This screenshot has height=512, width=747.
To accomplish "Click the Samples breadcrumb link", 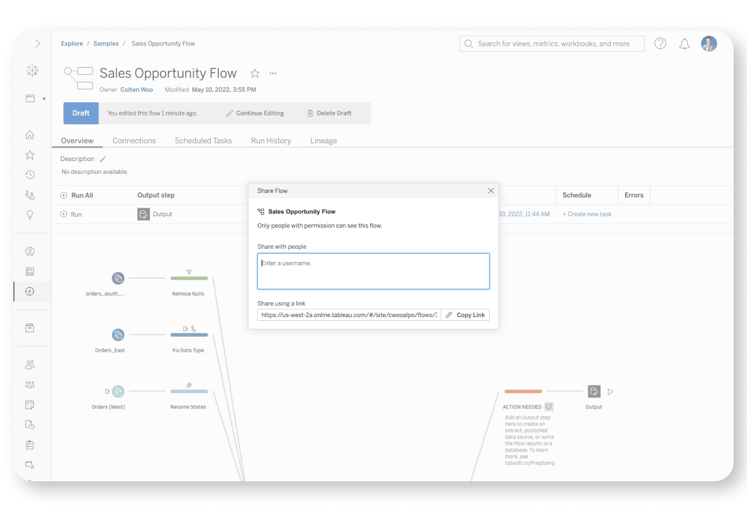I will click(x=106, y=43).
